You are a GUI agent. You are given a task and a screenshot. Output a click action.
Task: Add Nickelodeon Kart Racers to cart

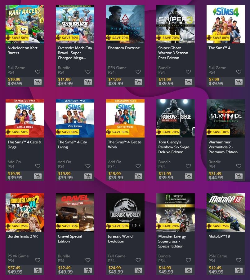38,82
